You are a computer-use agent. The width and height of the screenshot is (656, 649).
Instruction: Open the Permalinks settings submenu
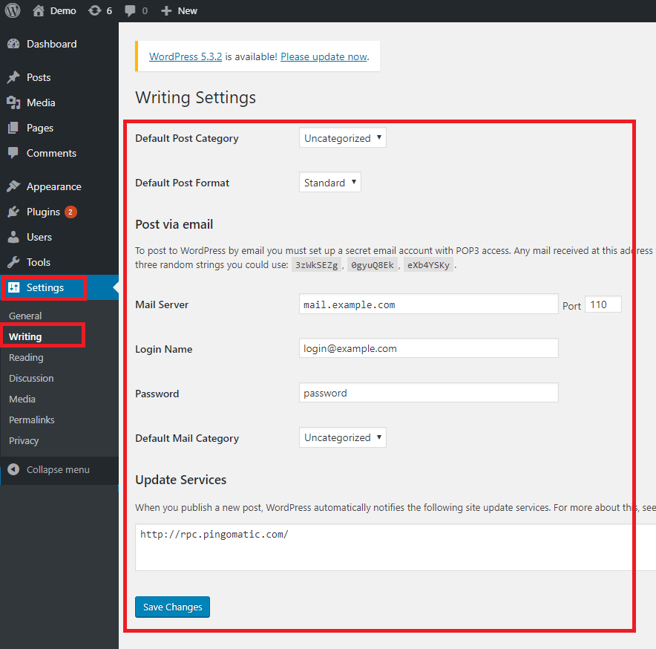pyautogui.click(x=32, y=420)
